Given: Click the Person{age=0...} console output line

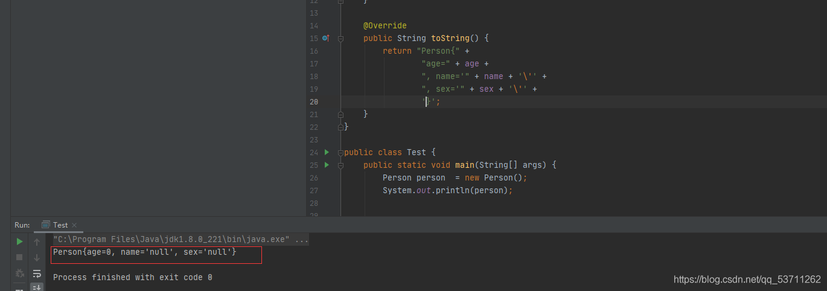Looking at the screenshot, I should tap(145, 252).
